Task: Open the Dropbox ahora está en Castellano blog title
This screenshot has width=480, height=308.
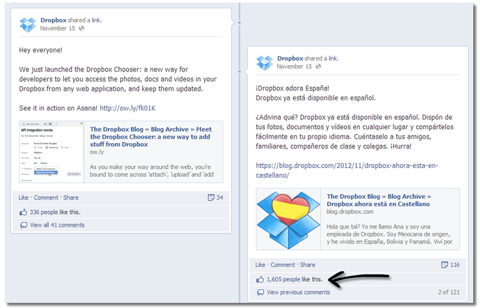Action: tap(379, 200)
